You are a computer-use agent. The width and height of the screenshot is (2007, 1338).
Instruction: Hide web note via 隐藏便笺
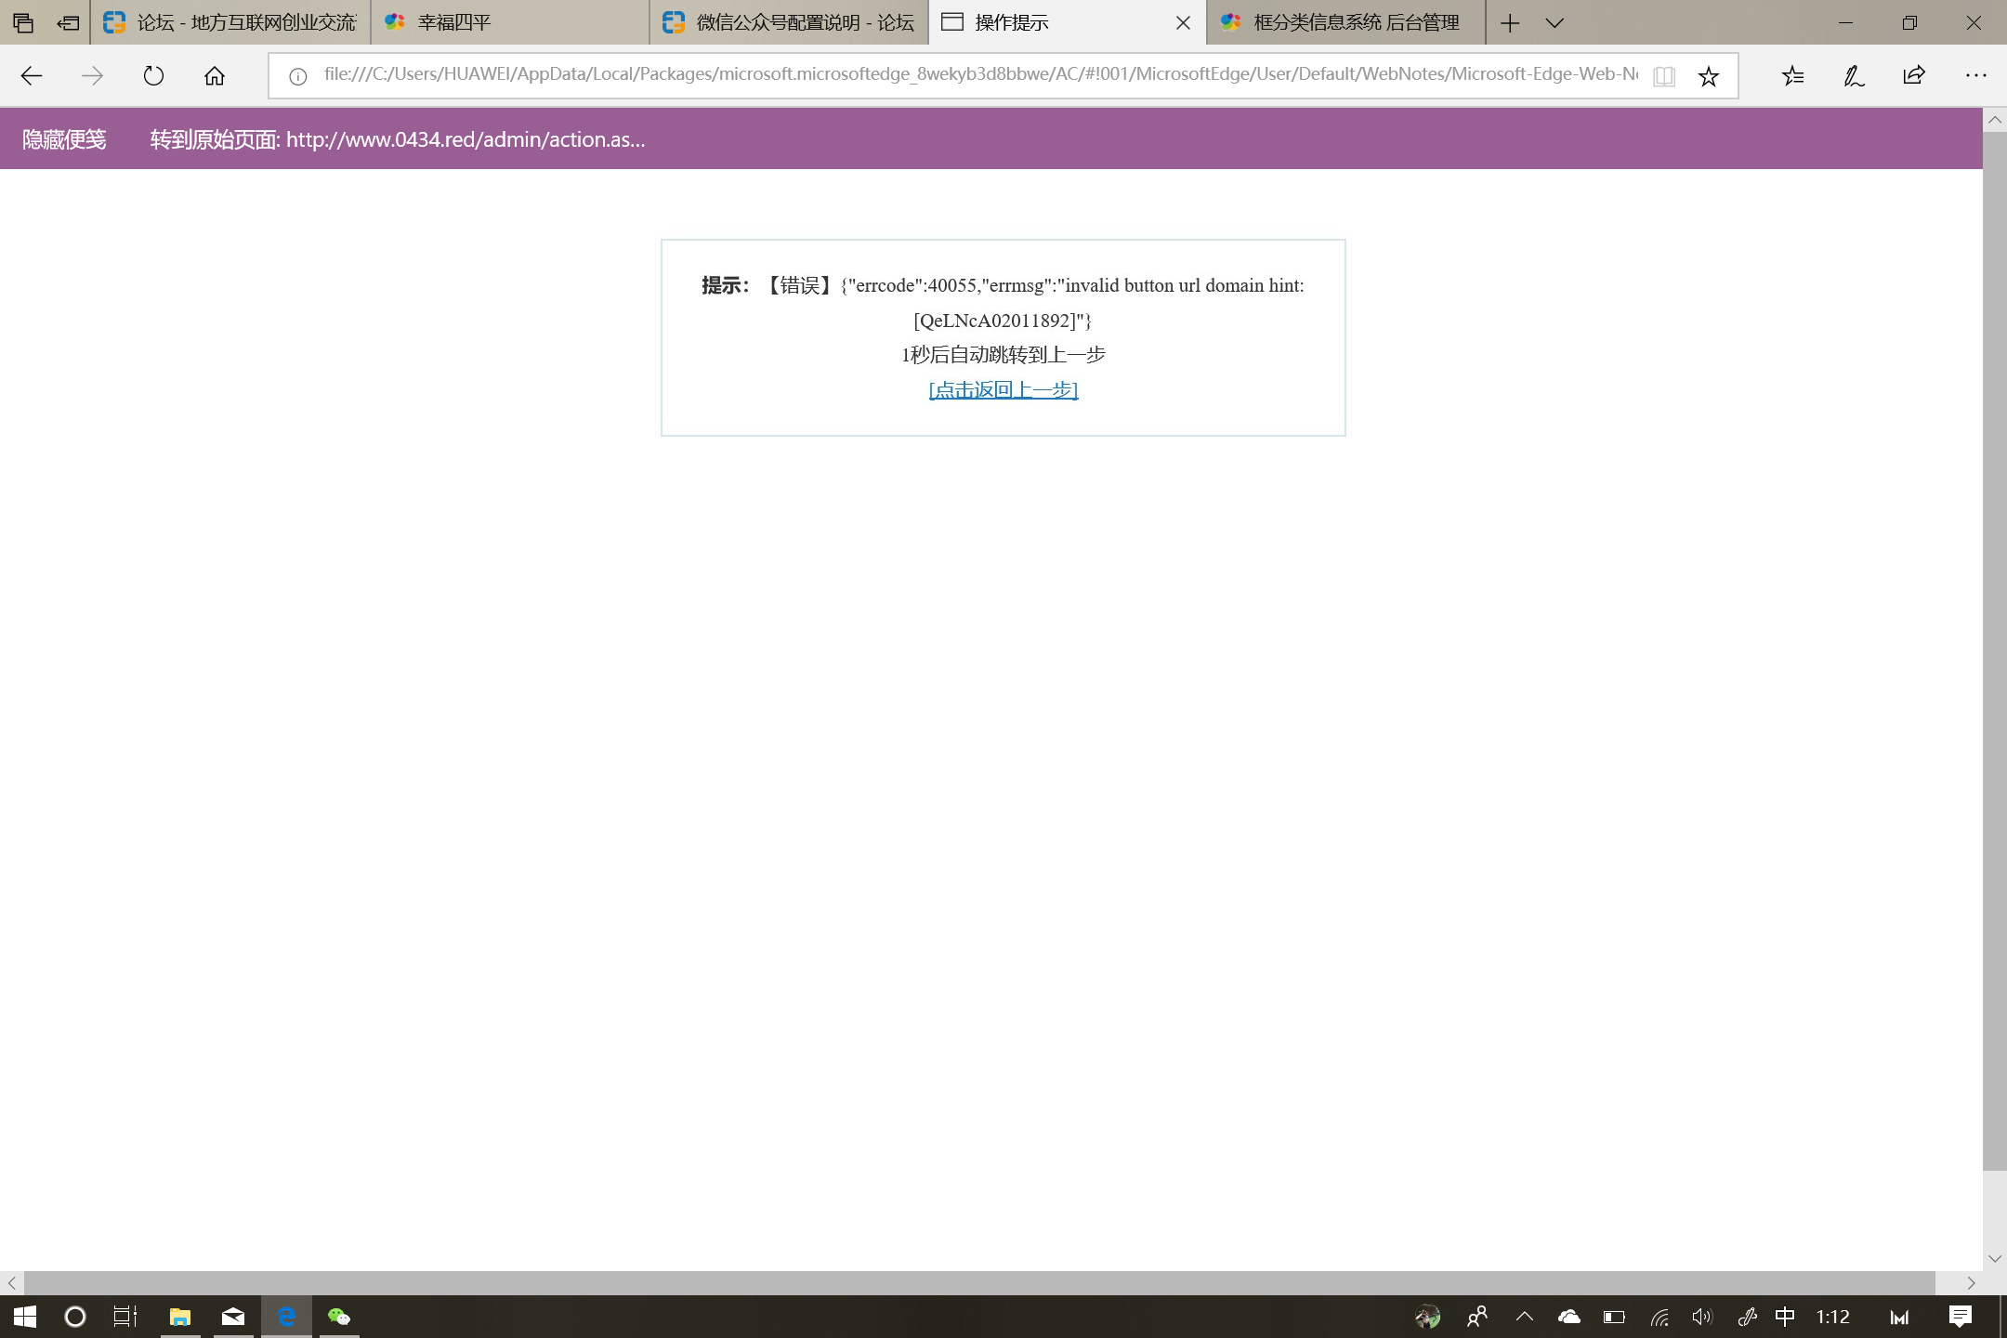tap(64, 139)
